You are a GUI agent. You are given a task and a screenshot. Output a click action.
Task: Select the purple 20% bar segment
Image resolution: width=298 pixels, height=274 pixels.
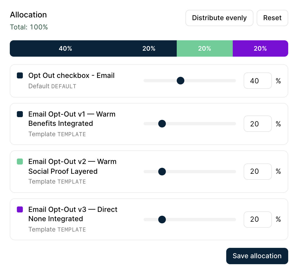[x=260, y=48]
